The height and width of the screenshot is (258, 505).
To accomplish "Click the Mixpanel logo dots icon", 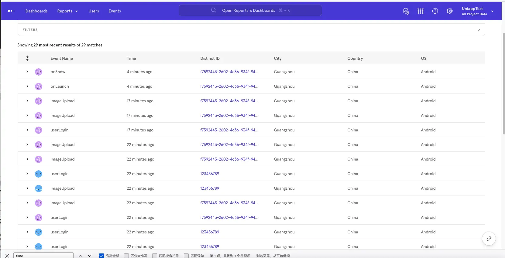I will [11, 11].
